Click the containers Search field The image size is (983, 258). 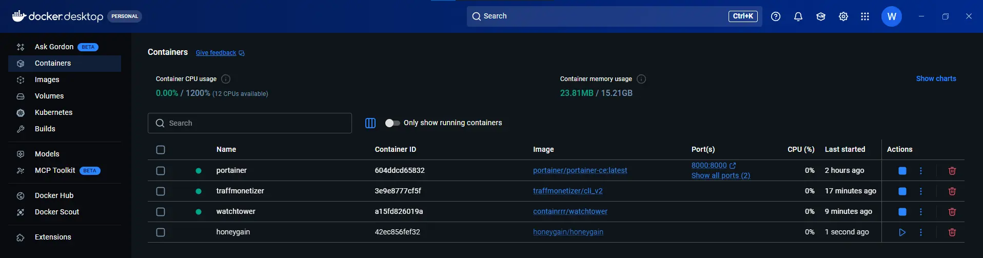click(250, 123)
